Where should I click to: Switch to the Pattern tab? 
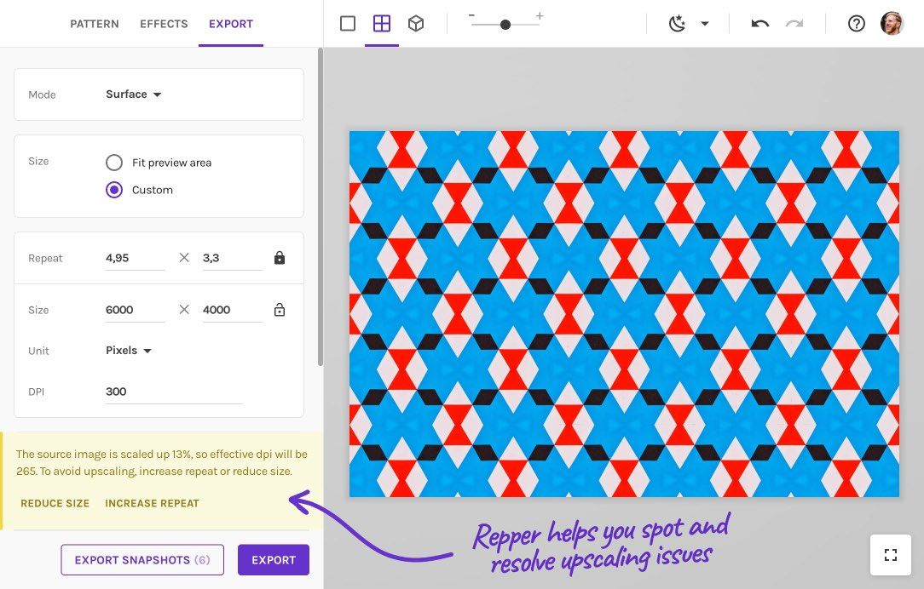click(95, 24)
